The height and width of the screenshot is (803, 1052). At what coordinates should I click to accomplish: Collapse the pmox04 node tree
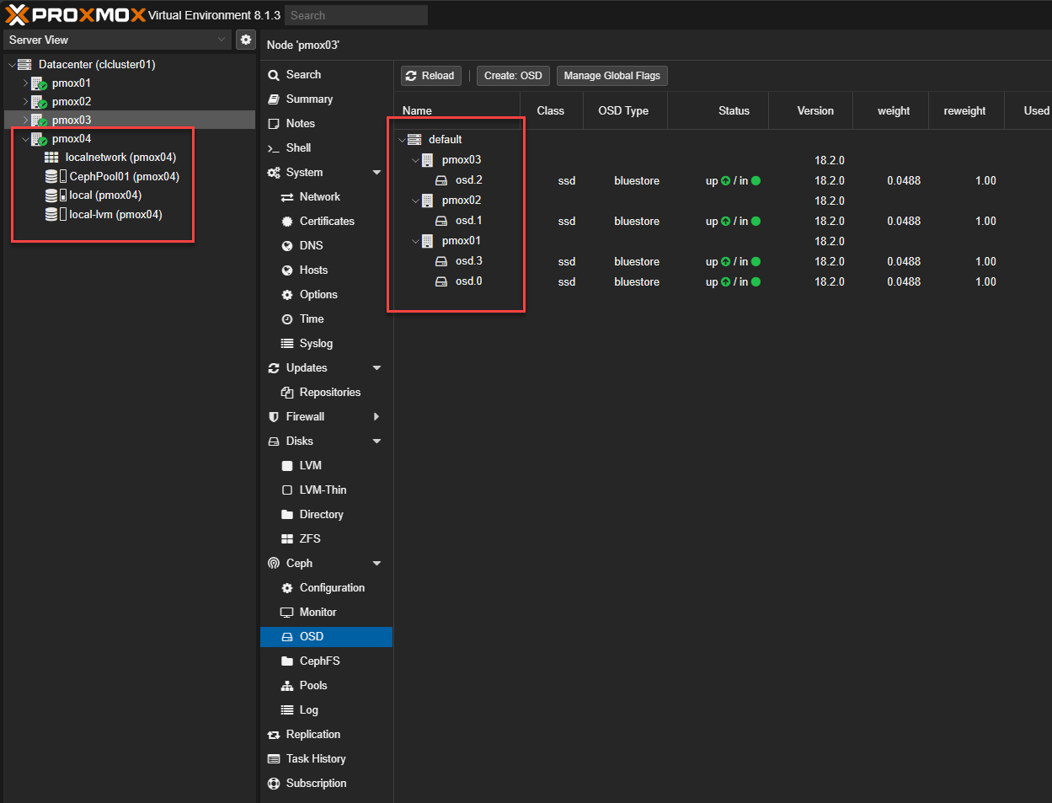coord(25,139)
